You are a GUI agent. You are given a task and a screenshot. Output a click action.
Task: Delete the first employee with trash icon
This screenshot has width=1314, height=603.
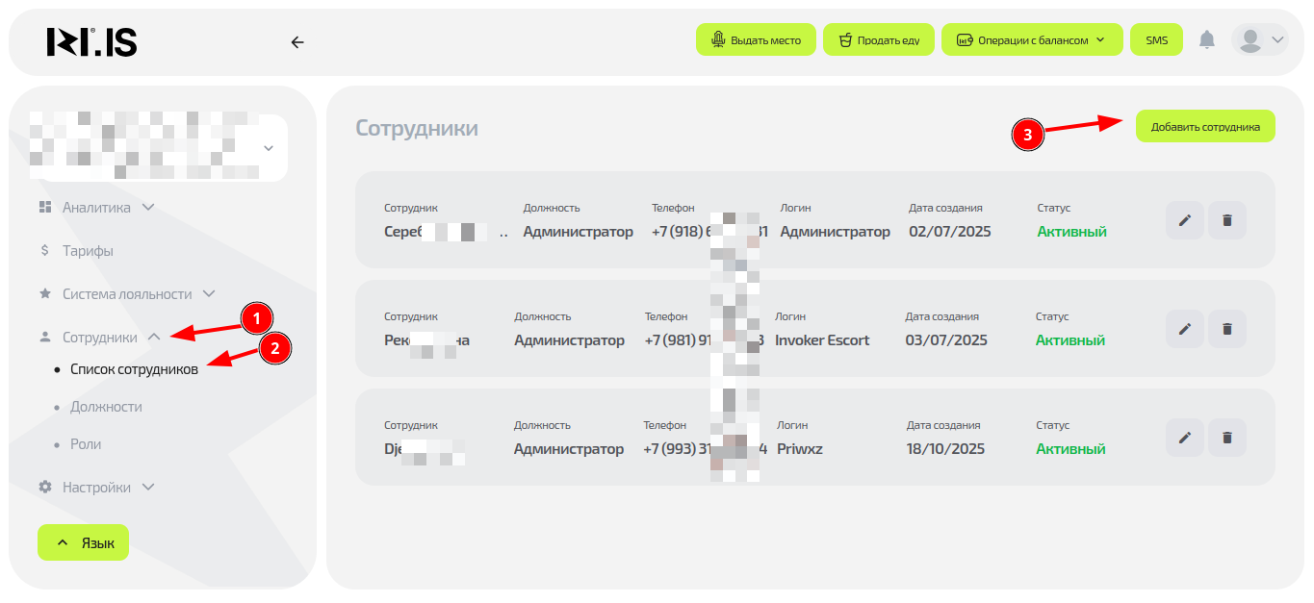click(x=1226, y=220)
